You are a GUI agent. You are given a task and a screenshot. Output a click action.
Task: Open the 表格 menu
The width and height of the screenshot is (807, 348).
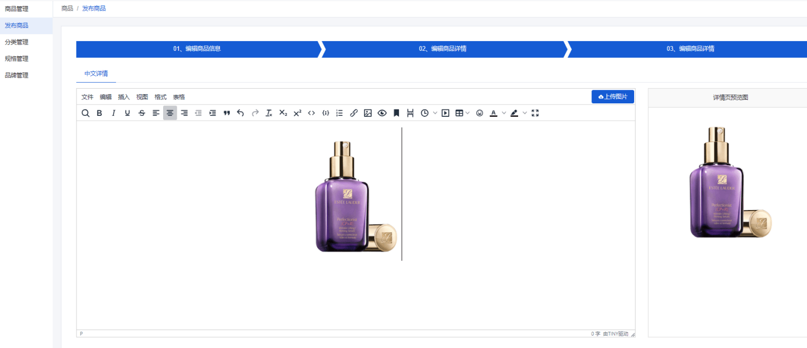pyautogui.click(x=179, y=97)
